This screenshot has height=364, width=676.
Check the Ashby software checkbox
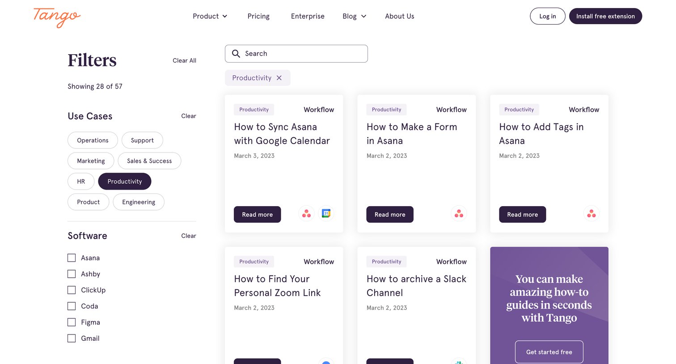(x=72, y=274)
